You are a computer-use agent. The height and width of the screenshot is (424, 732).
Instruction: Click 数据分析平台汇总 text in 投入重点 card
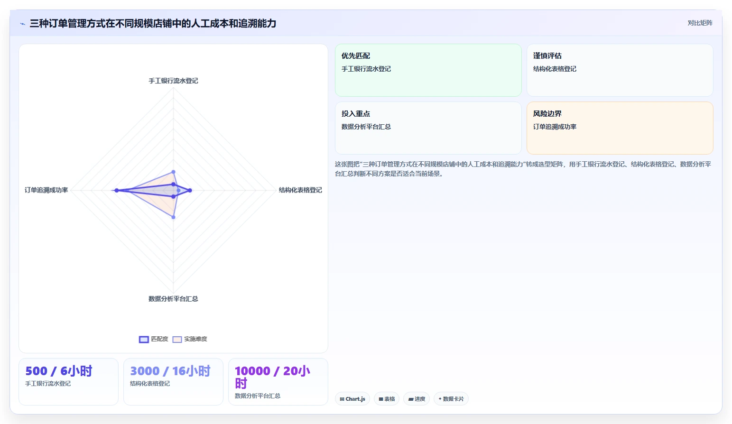tap(366, 127)
